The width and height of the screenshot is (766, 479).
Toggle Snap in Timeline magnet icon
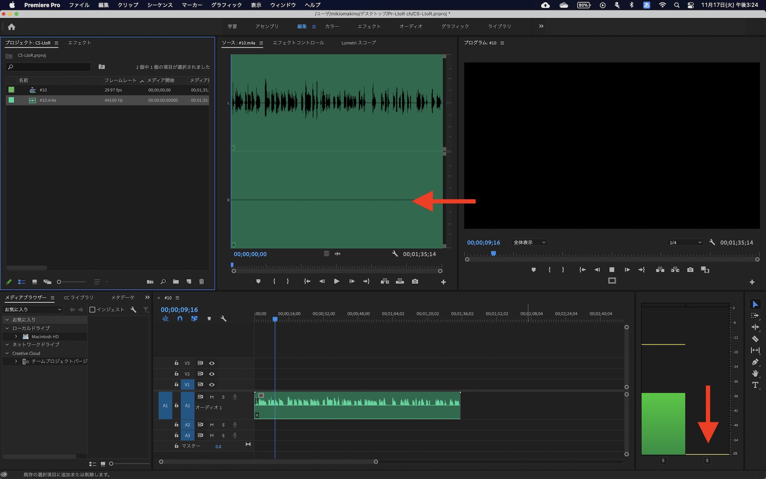(x=180, y=319)
